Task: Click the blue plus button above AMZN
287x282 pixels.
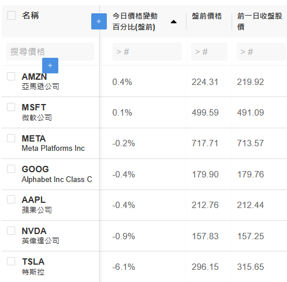Action: coord(50,65)
